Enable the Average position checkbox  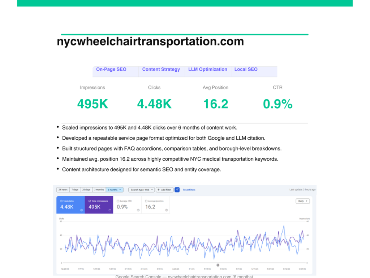pos(146,201)
